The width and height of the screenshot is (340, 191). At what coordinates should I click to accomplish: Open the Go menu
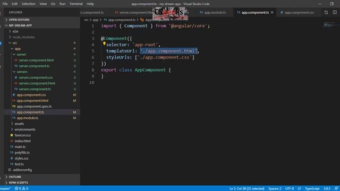pyautogui.click(x=53, y=4)
